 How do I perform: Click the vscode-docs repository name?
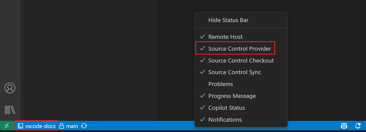pos(40,126)
